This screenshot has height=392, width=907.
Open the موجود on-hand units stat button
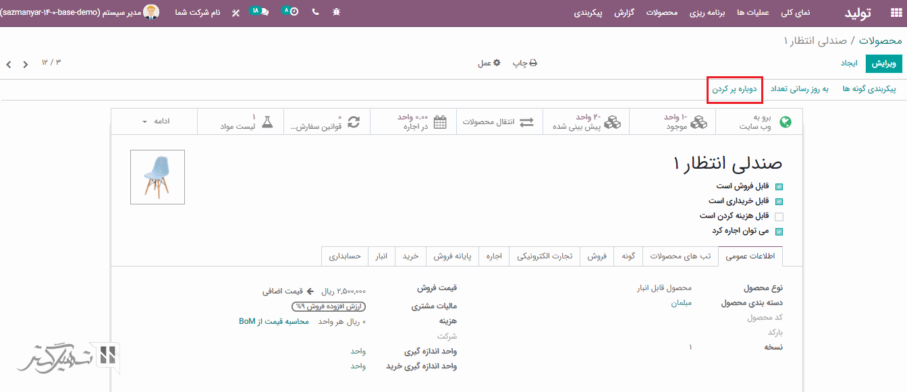[672, 122]
